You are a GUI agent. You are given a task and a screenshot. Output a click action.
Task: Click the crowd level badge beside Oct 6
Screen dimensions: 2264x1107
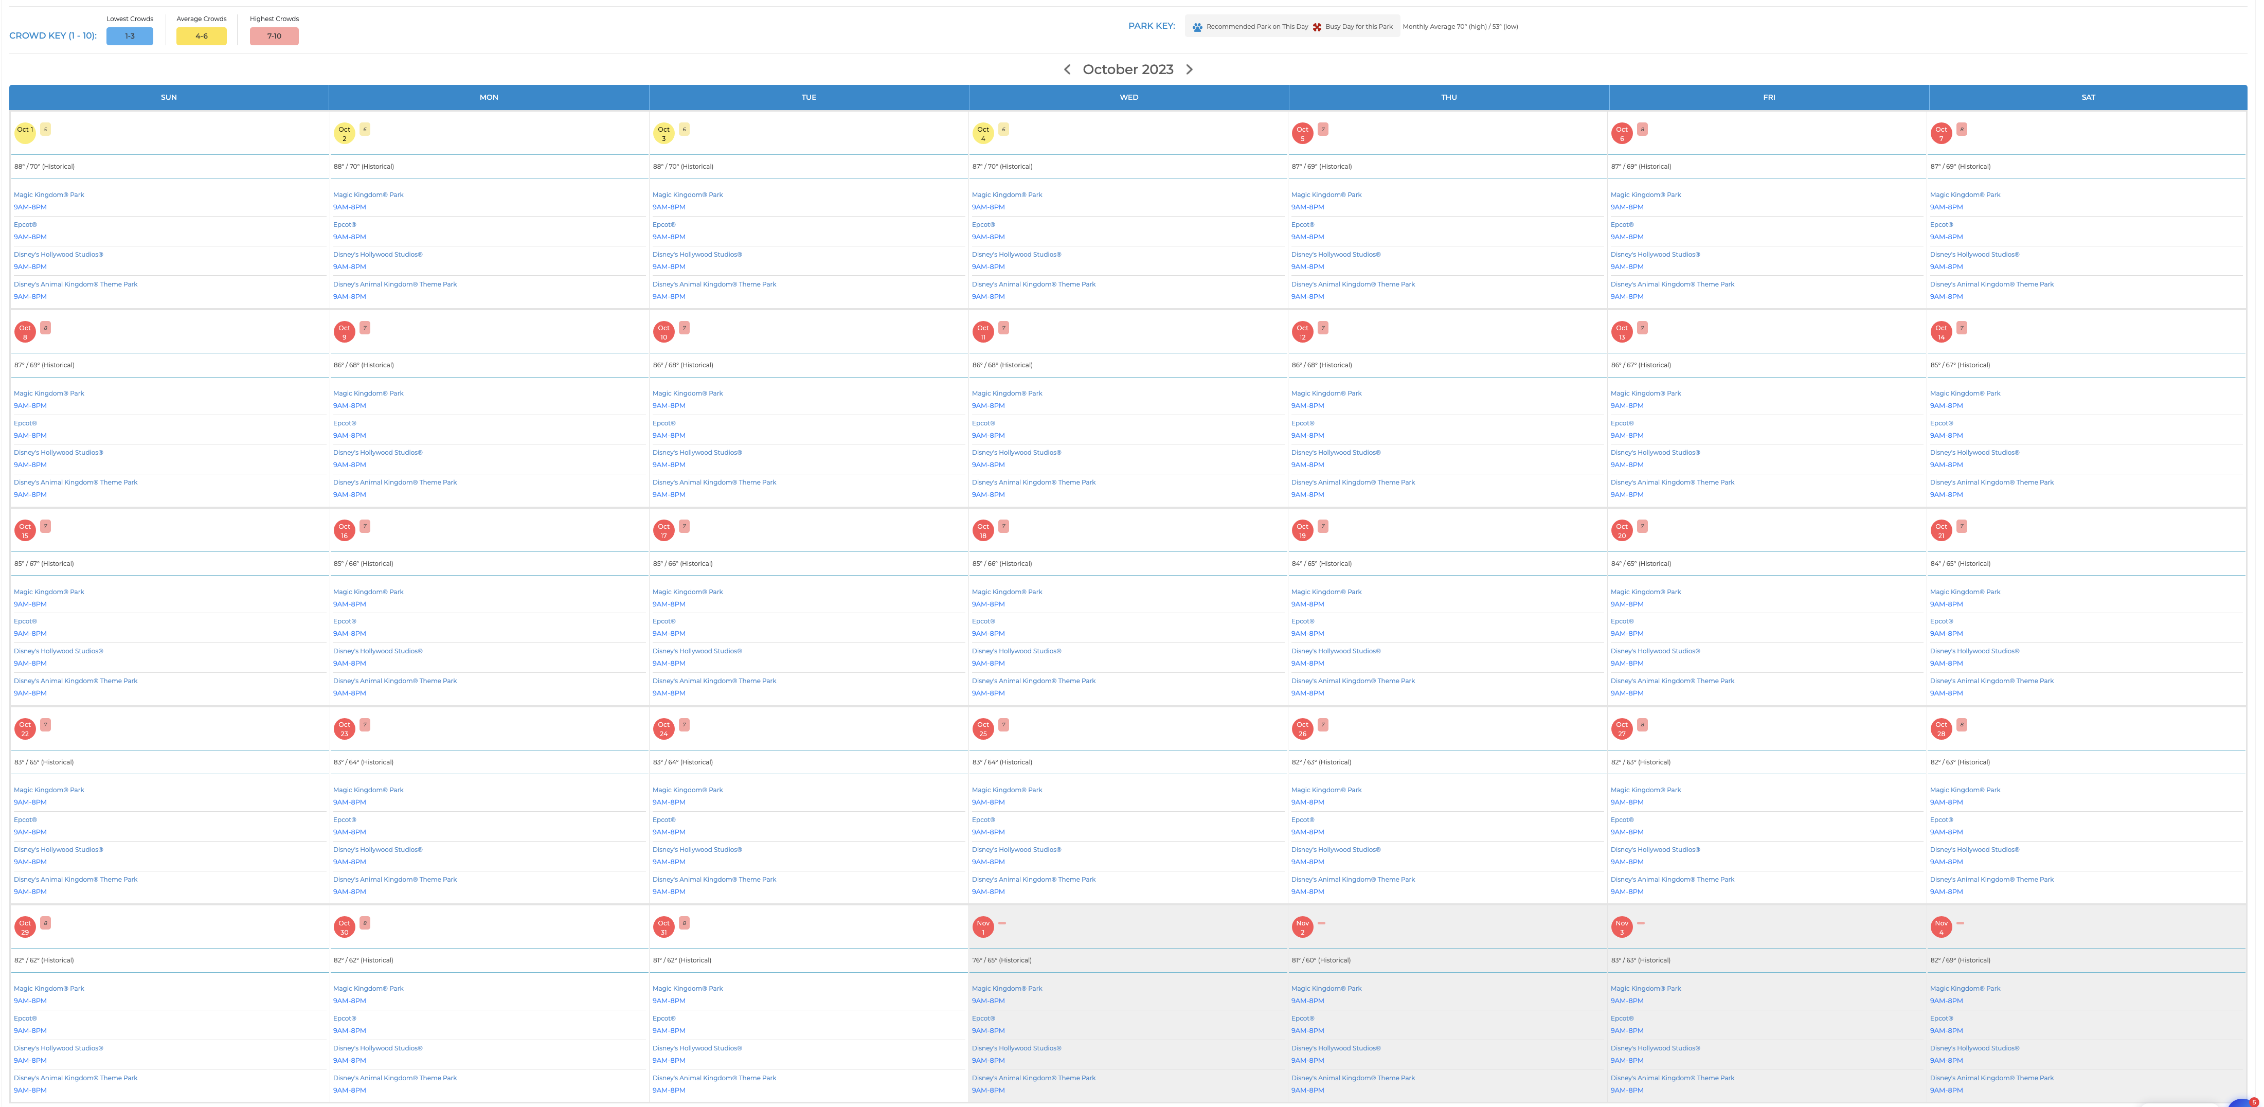click(x=1643, y=129)
